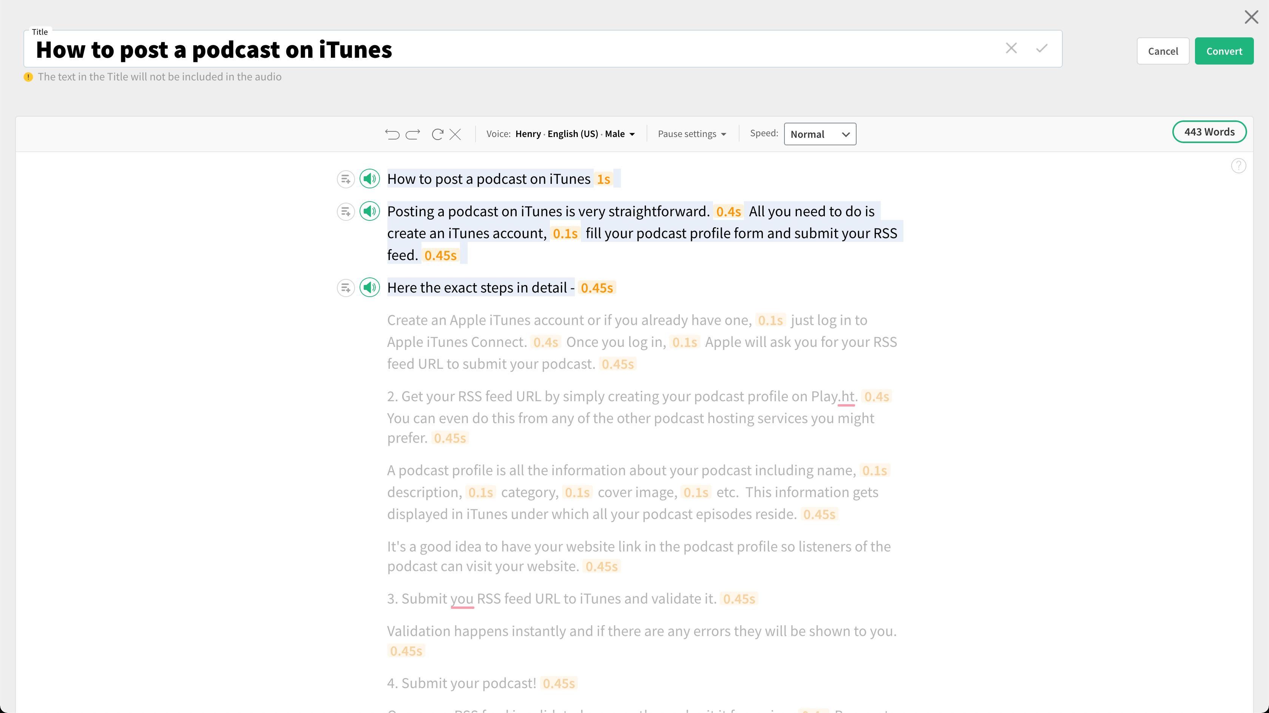Play audio preview for 'Posting a podcast on iTunes' paragraph
Viewport: 1269px width, 713px height.
click(369, 211)
